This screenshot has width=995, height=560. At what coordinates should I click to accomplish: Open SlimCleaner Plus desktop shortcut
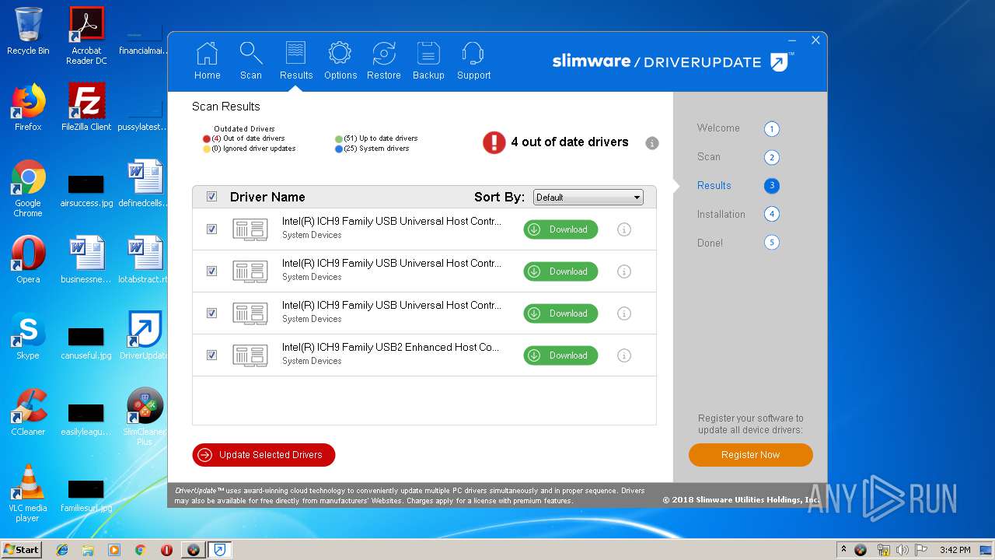[145, 416]
